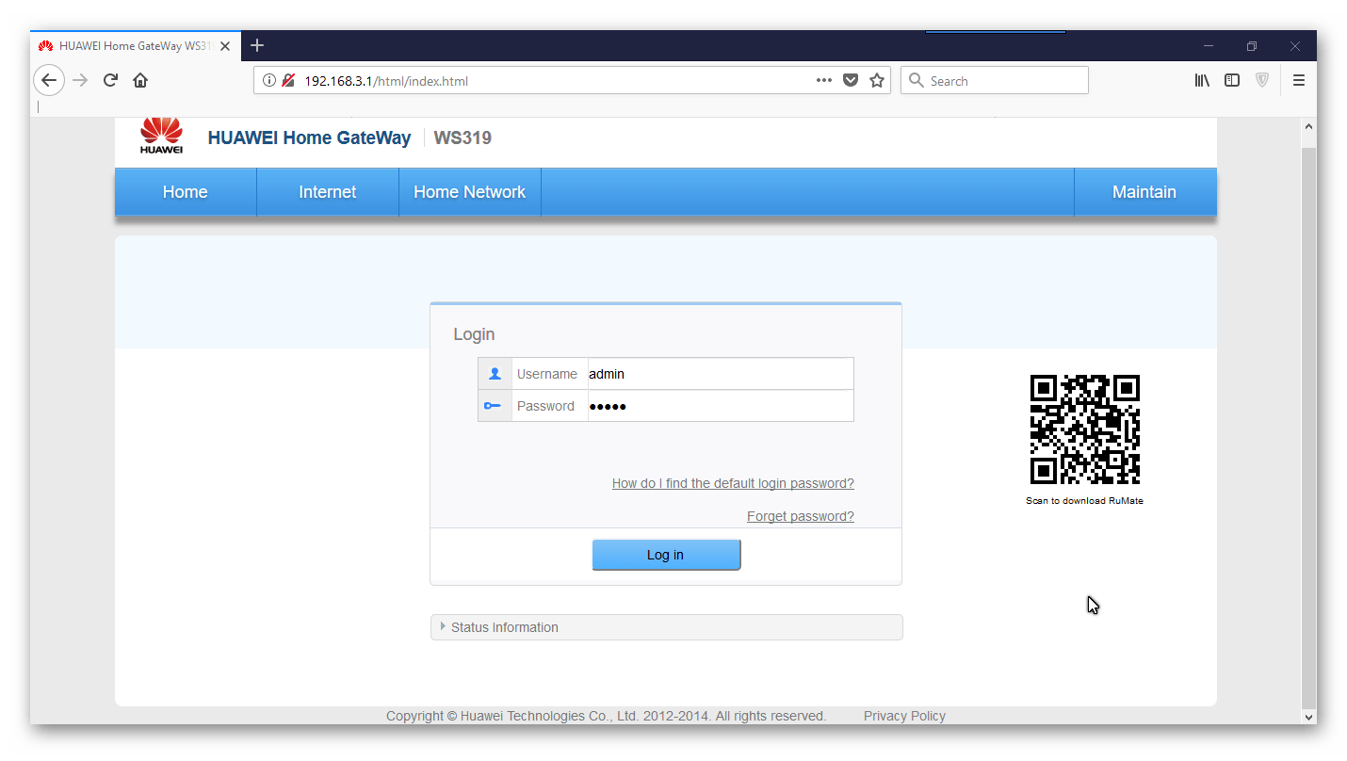Click the Login heading text
Screen dimensions: 1347x761
[474, 334]
